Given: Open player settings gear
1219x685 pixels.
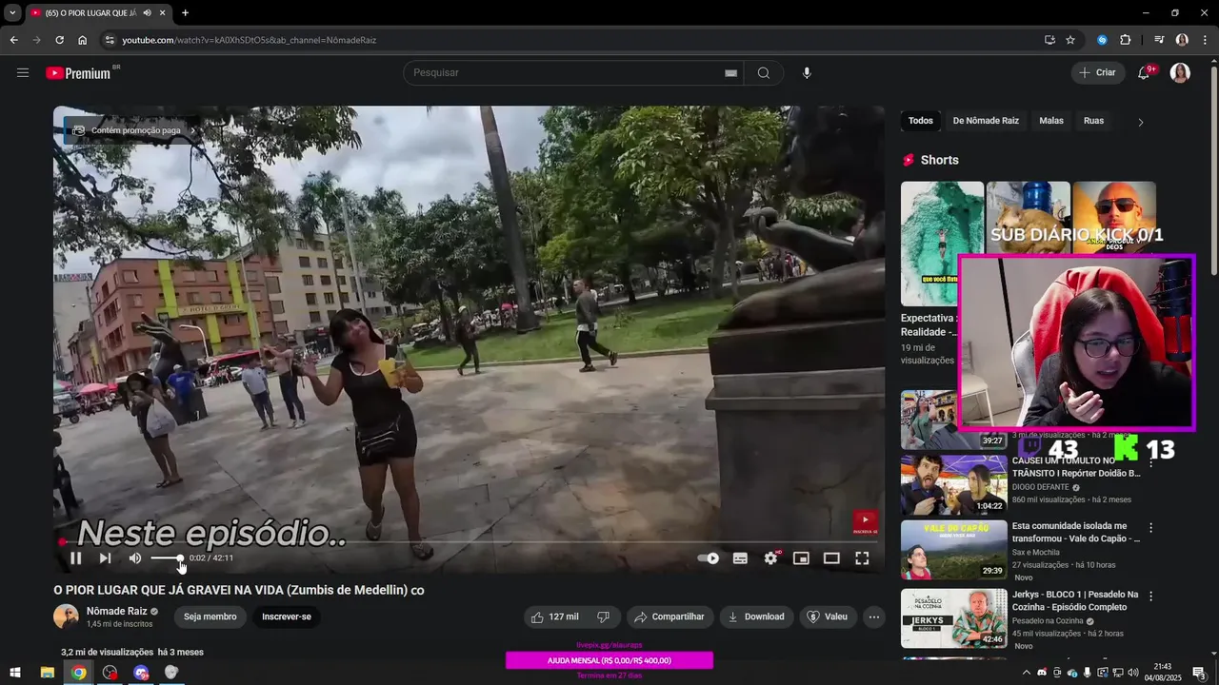Looking at the screenshot, I should pos(770,558).
